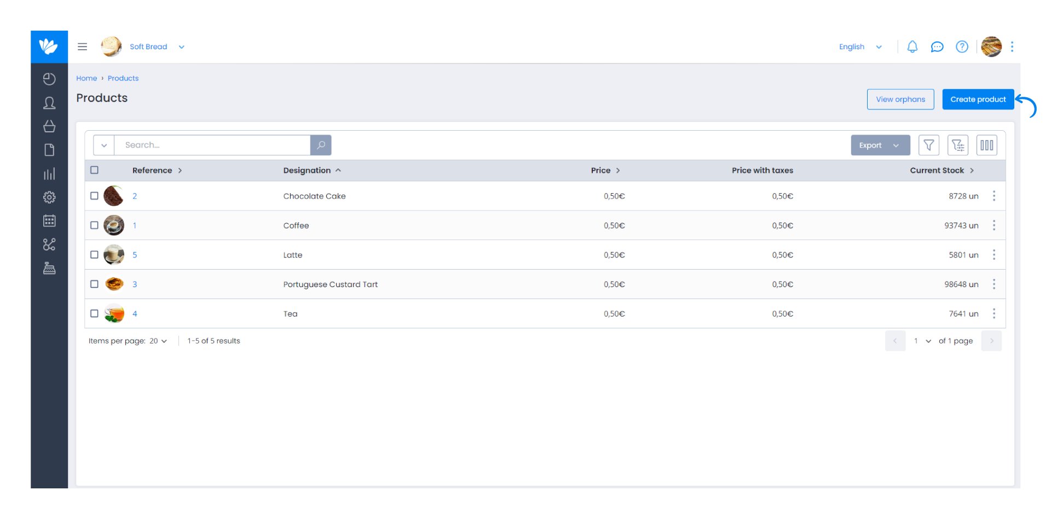Open the top bar vertical dots menu
The width and height of the screenshot is (1051, 519).
tap(1012, 46)
